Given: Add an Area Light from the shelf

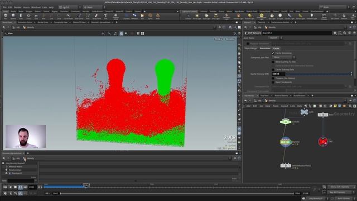Looking at the screenshot, I should coord(216,16).
